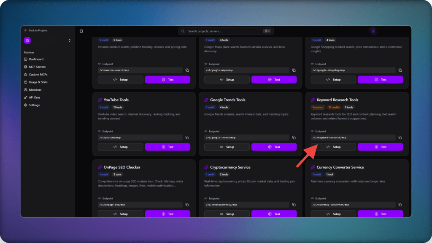Copy the /v1/google-shopping/mcp endpoint
Viewport: 432px width, 243px height.
(400, 70)
